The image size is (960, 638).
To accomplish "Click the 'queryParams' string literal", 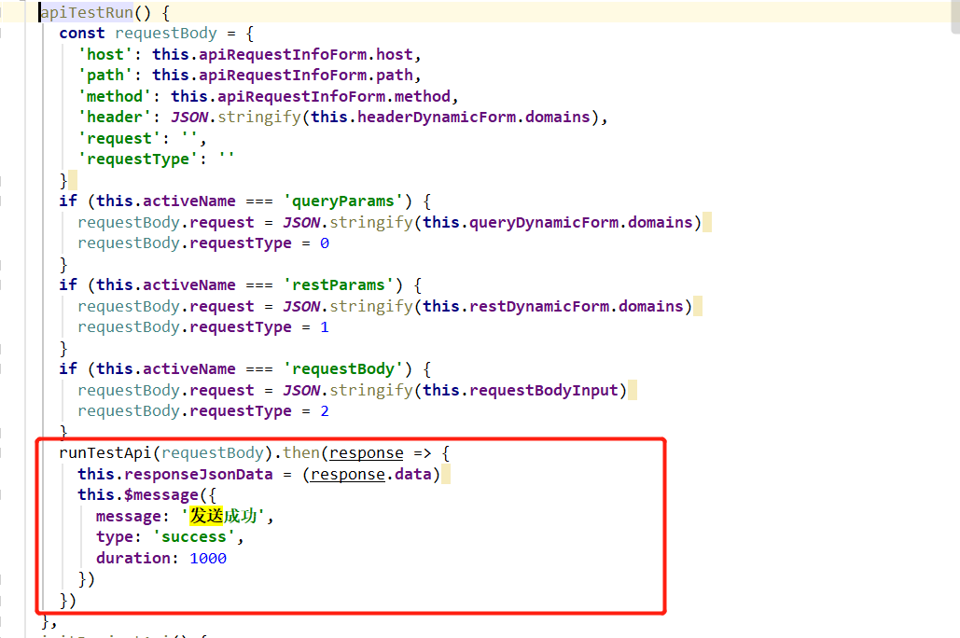I will (343, 201).
